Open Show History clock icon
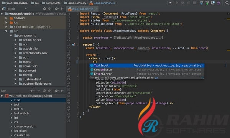230x138 pixels. 213,3
